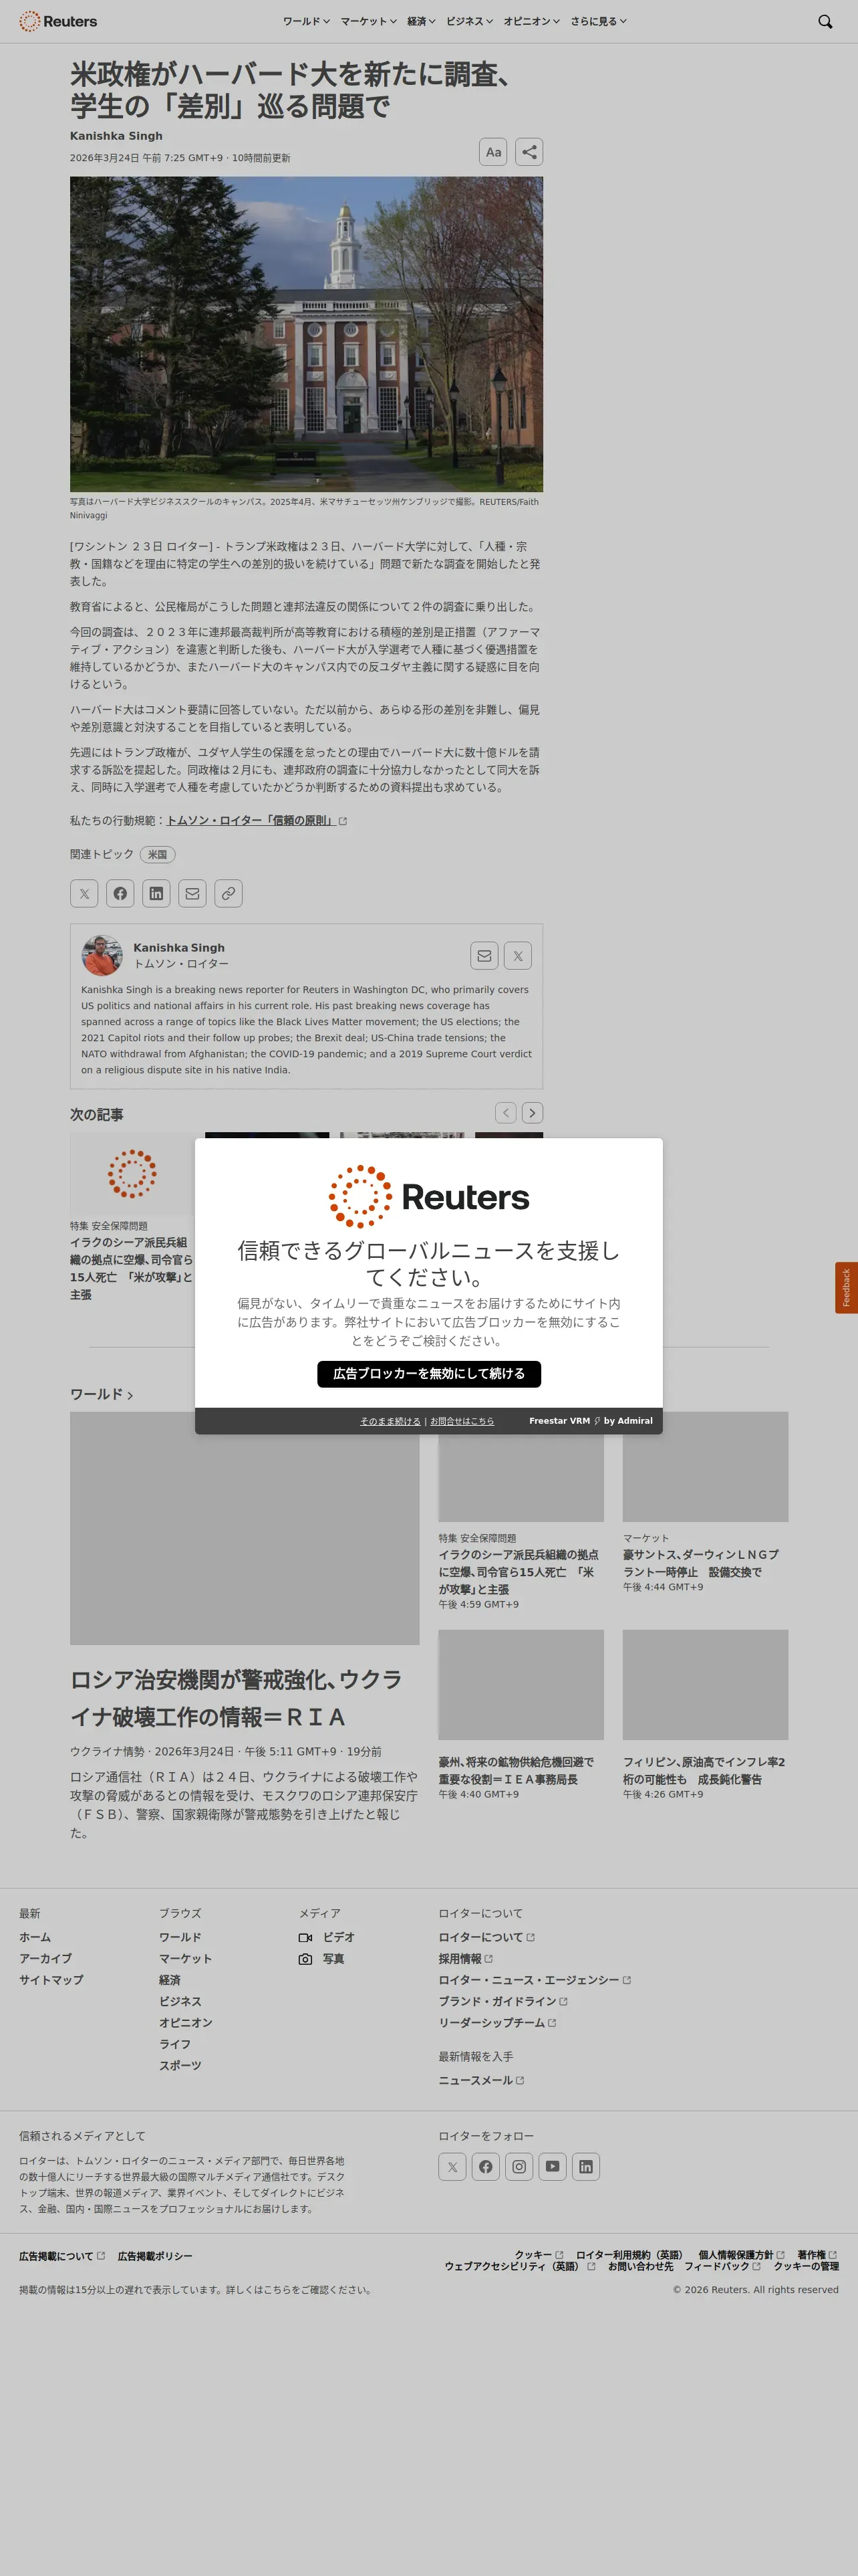Open footer 採用情報 link
The width and height of the screenshot is (858, 2576).
466,1959
